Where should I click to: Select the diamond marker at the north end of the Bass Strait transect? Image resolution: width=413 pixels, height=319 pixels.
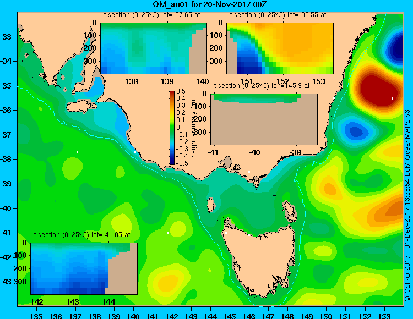click(249, 172)
